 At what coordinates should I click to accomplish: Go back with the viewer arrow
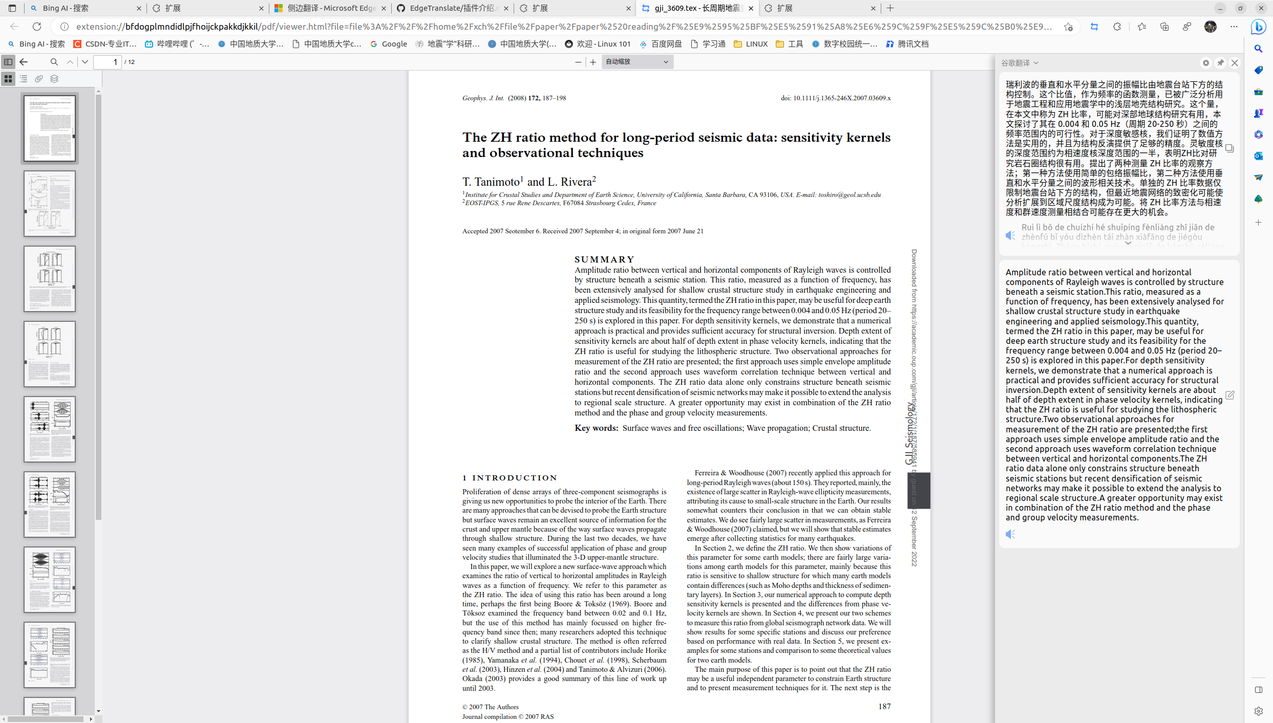[x=24, y=62]
